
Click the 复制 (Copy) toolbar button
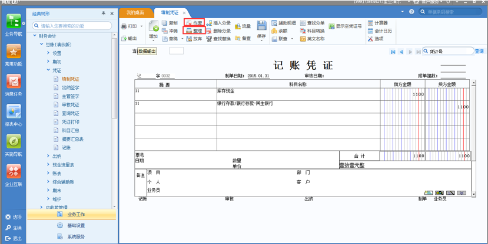coord(170,23)
